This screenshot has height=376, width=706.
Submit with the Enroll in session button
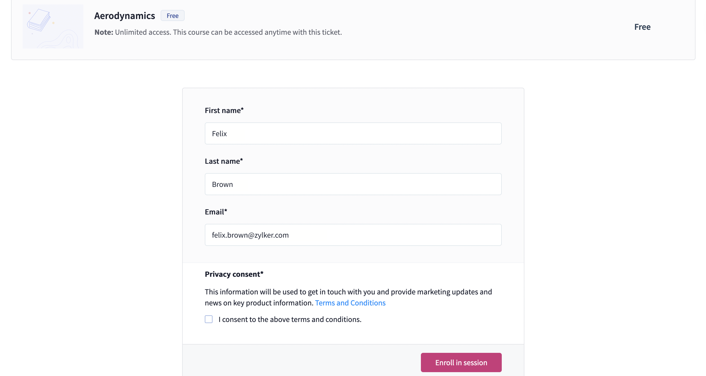pos(461,362)
